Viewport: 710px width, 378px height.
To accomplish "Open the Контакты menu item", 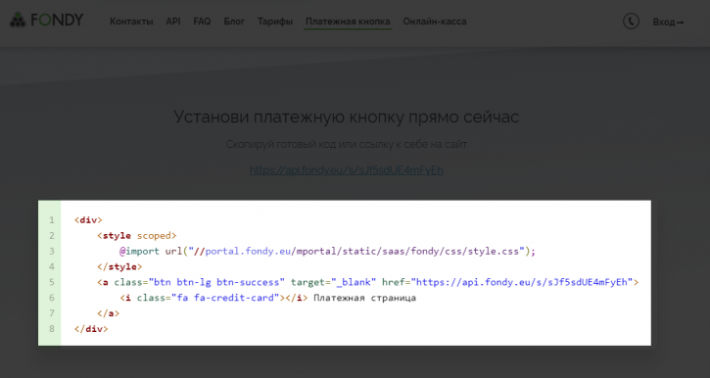I will coord(131,22).
